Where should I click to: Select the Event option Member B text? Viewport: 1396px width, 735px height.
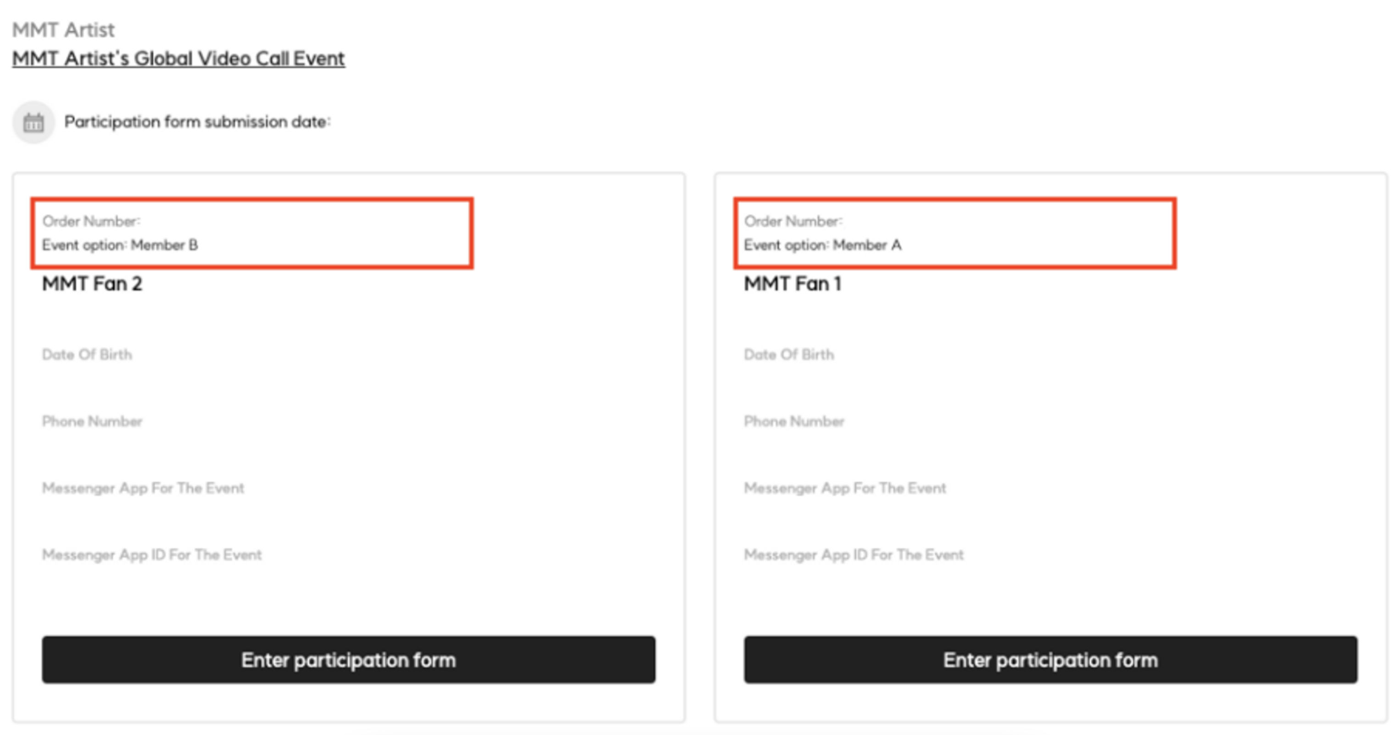click(x=120, y=245)
